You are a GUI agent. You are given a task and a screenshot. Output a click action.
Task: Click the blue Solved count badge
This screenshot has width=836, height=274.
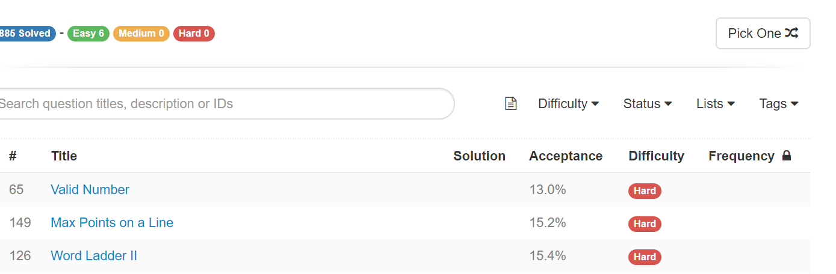pyautogui.click(x=27, y=34)
